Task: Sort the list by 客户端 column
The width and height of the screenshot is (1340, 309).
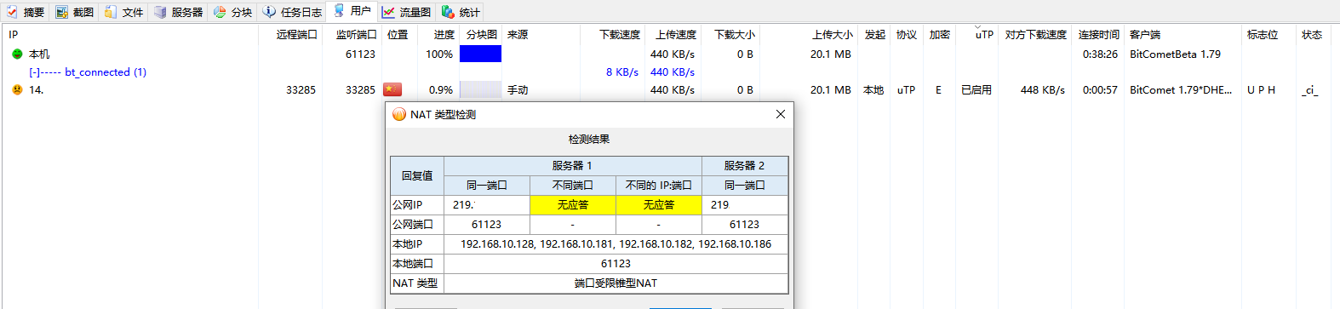Action: coord(1145,35)
